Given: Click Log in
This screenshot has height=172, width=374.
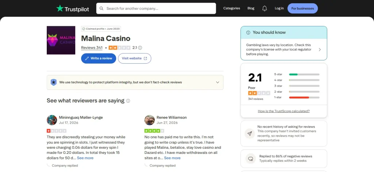Looking at the screenshot, I should [x=279, y=8].
